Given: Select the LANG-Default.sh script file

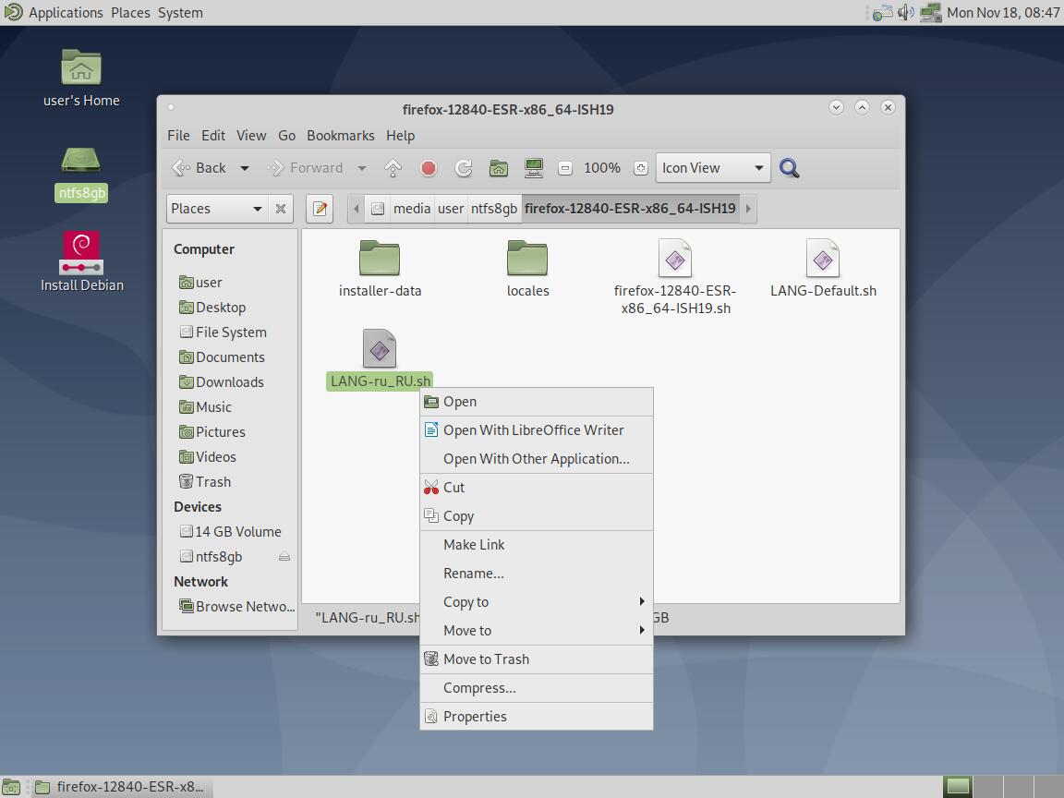Looking at the screenshot, I should coord(823,258).
